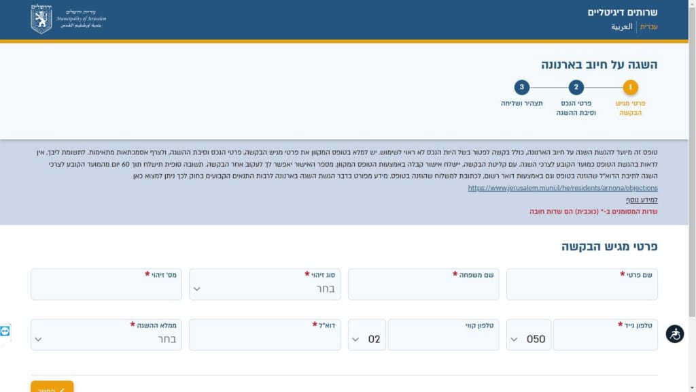Click step 1 circle in progress tracker

pyautogui.click(x=631, y=87)
